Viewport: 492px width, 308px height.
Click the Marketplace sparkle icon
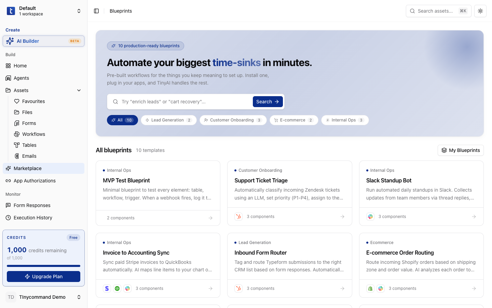[8, 168]
